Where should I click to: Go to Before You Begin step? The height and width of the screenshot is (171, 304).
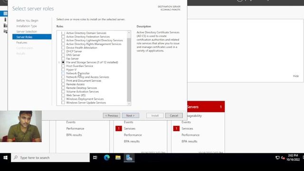point(28,20)
